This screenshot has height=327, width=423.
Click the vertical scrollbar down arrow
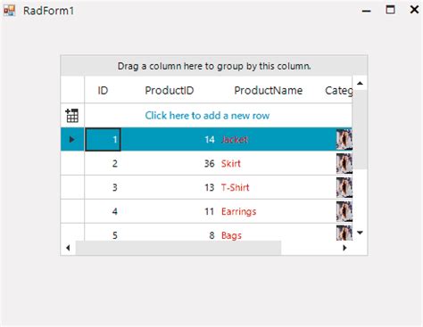[x=360, y=233]
